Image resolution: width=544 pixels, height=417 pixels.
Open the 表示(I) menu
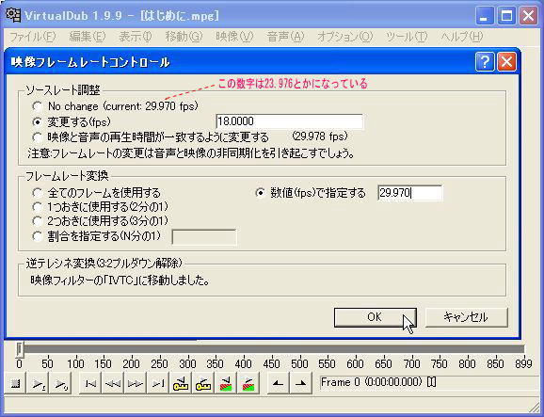(x=135, y=37)
